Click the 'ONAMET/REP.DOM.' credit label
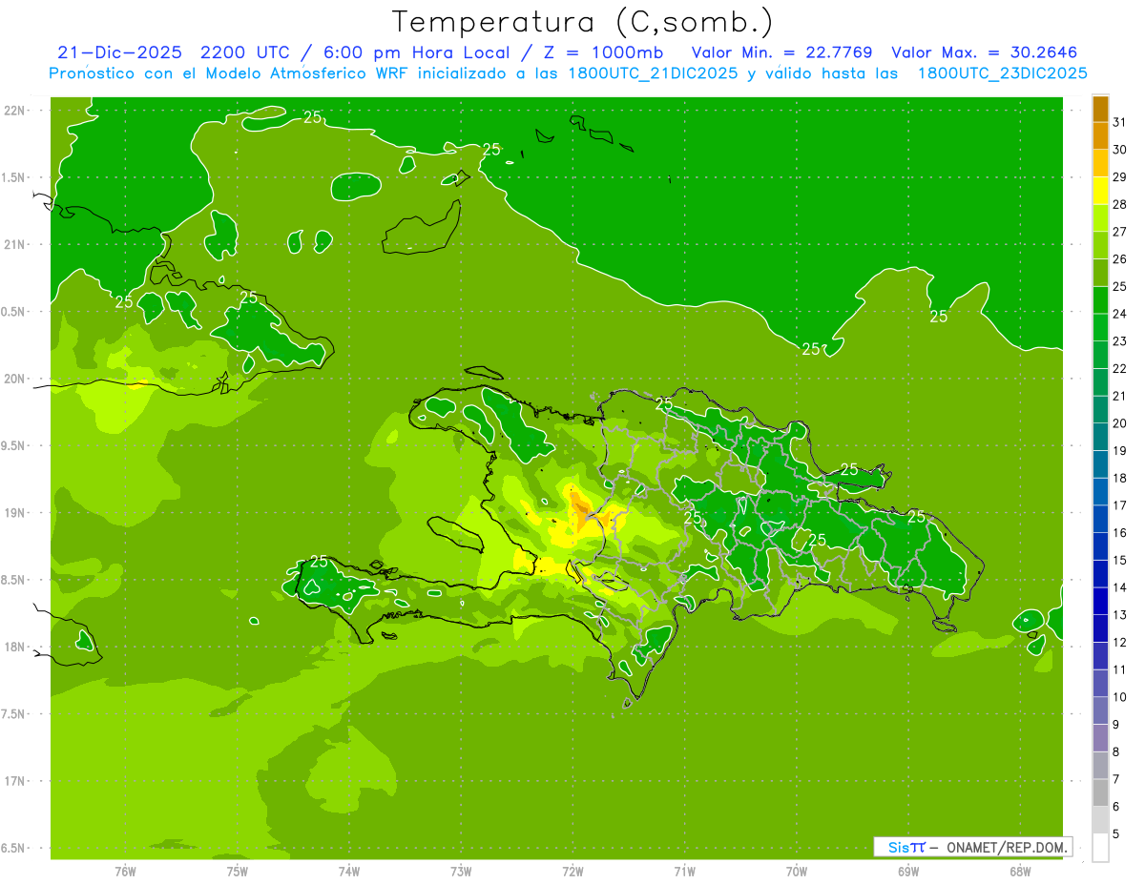 tap(1007, 847)
